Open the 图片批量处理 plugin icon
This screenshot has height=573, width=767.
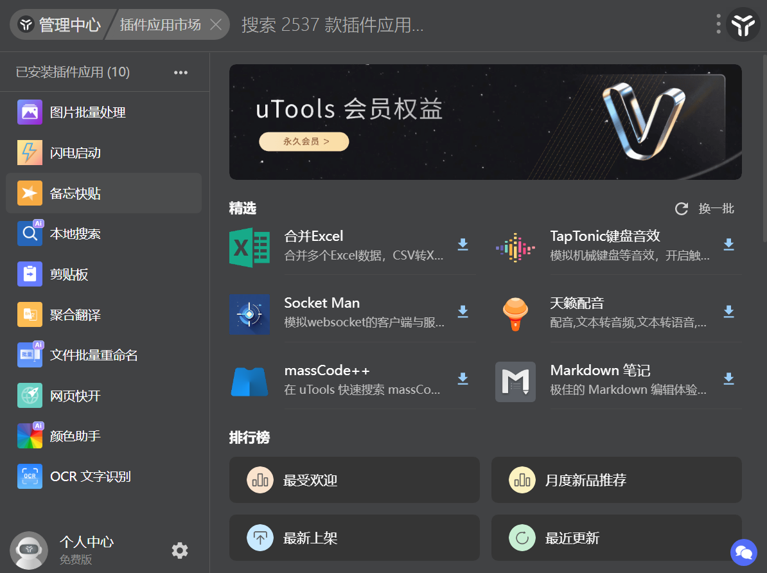click(x=30, y=112)
